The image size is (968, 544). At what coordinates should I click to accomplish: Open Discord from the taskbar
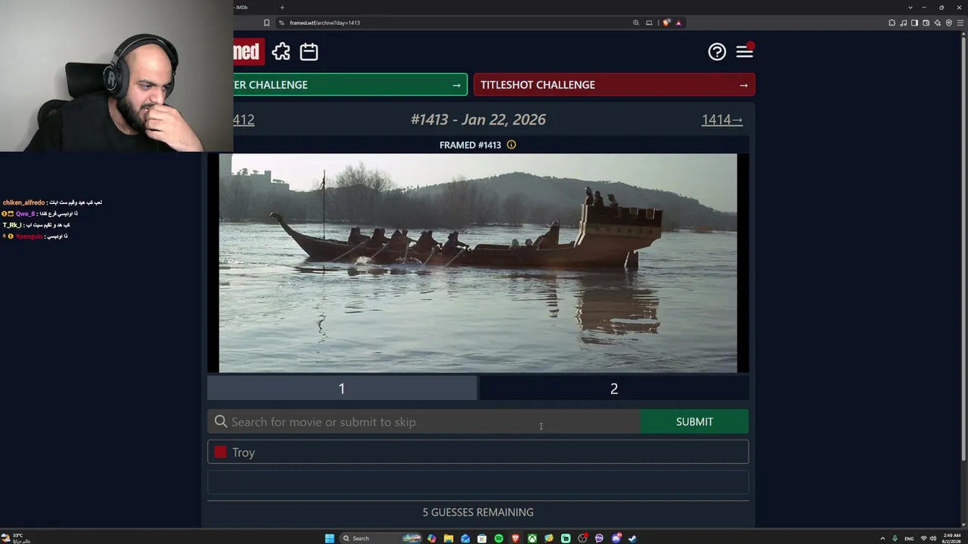coord(616,538)
